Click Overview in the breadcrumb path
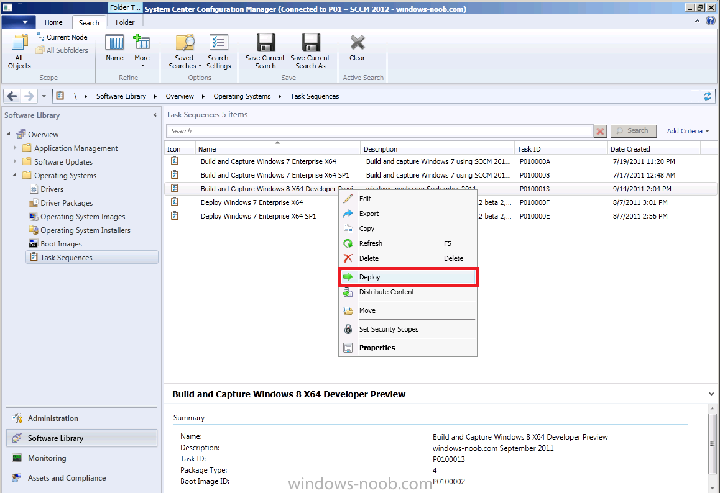The height and width of the screenshot is (493, 720). point(180,96)
